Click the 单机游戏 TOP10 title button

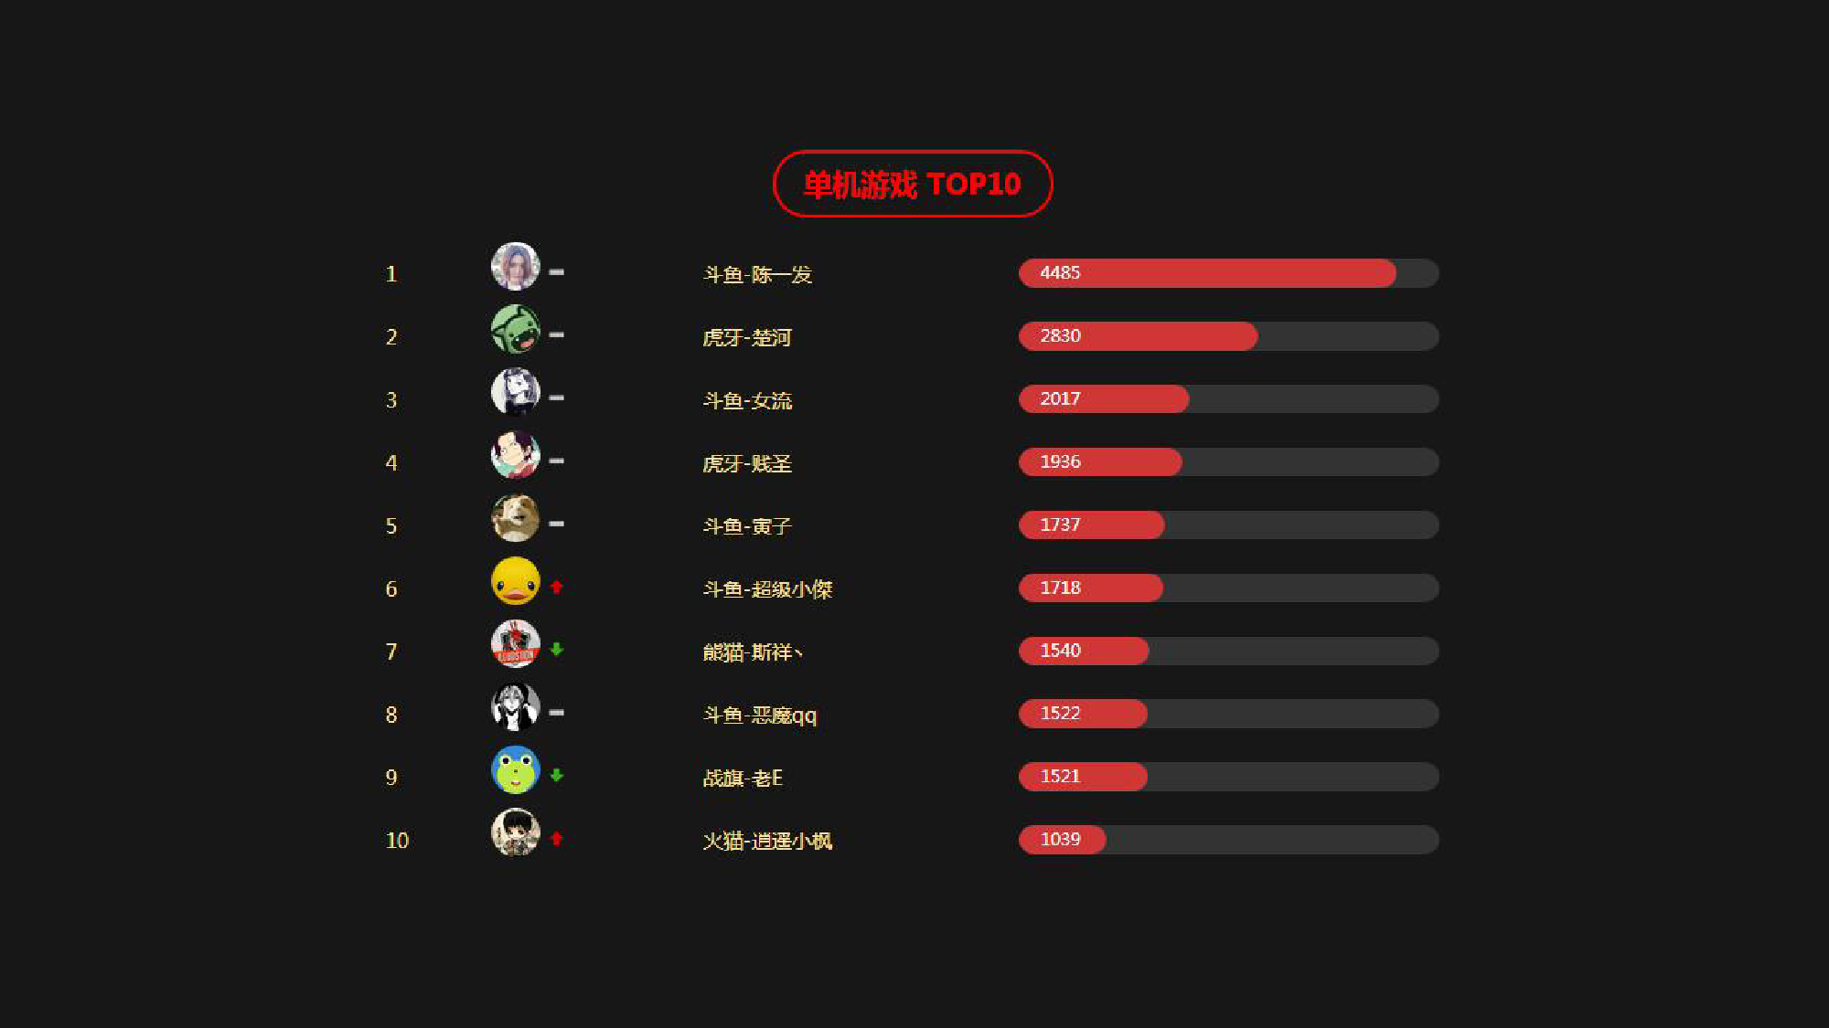tap(913, 184)
